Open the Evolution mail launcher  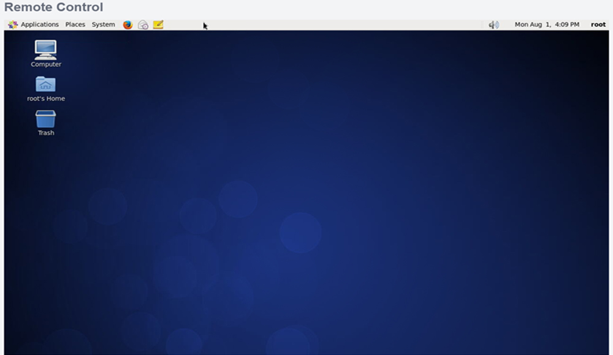(143, 24)
